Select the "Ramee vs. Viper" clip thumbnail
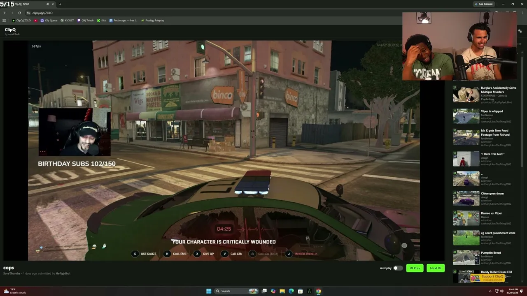Viewport: 527px width, 296px height. coord(466,218)
